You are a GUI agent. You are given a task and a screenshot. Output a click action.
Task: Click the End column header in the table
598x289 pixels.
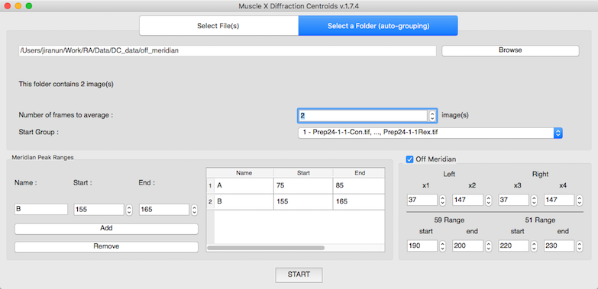pos(359,173)
